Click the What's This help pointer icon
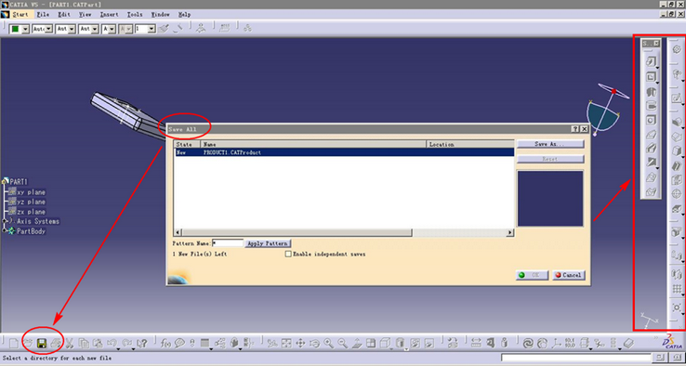The width and height of the screenshot is (686, 366). click(x=141, y=344)
